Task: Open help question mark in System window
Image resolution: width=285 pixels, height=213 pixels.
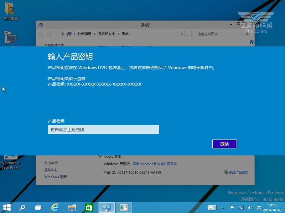Action: click(252, 42)
